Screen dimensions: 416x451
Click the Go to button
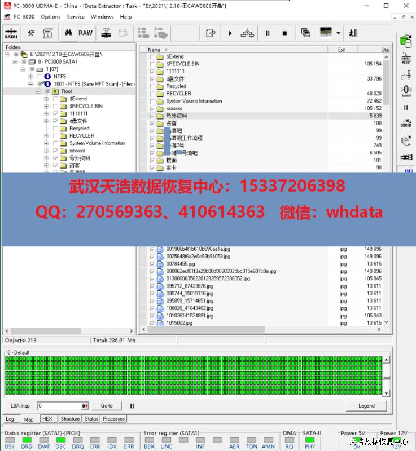point(107,405)
